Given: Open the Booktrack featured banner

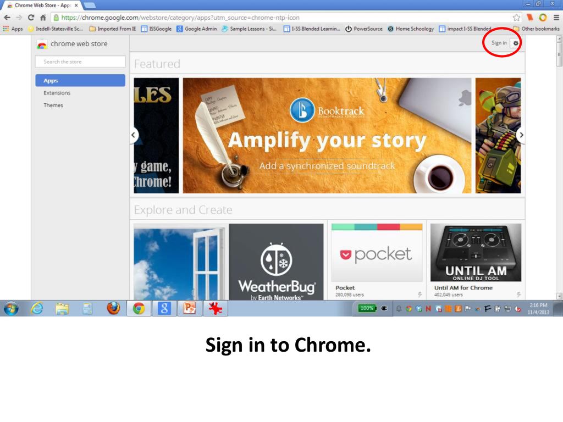Looking at the screenshot, I should (x=327, y=136).
